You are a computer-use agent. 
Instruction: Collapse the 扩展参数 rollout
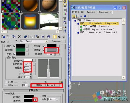point(33,91)
